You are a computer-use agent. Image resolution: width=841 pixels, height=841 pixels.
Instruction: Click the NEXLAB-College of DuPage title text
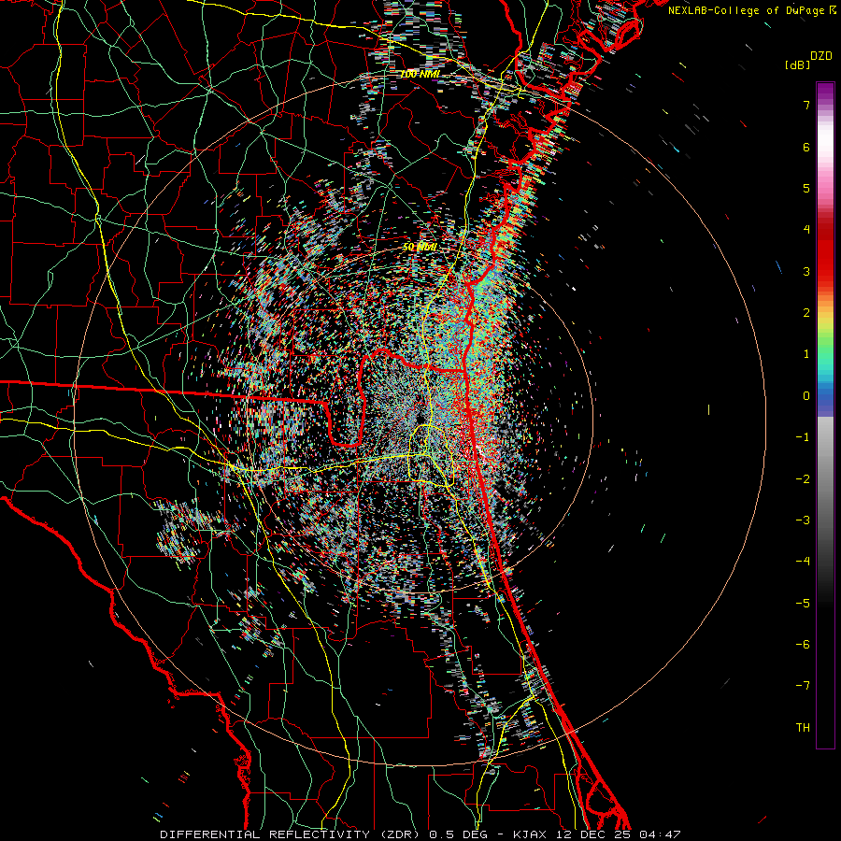[x=747, y=10]
